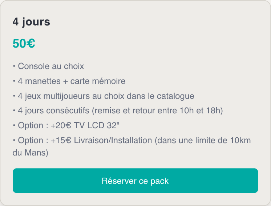
Task: Click the 4 manettes text
Action: click(39, 81)
